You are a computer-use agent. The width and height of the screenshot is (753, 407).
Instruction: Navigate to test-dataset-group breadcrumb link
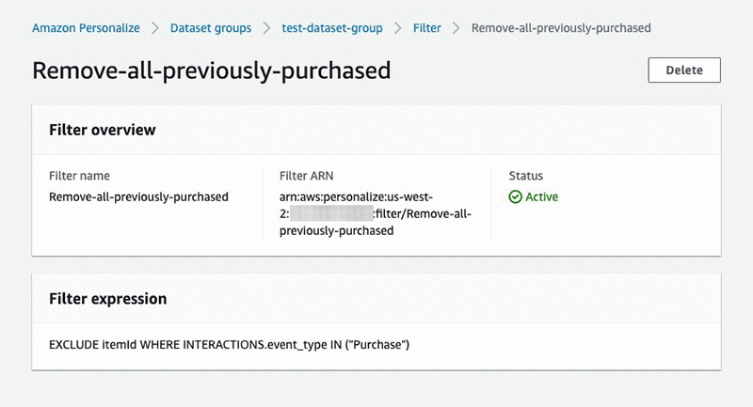point(332,28)
